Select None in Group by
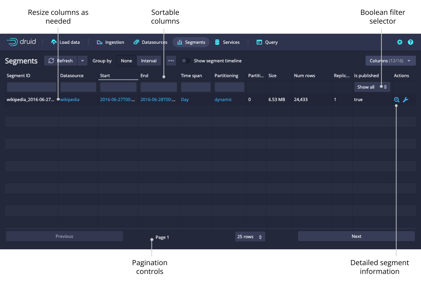 pyautogui.click(x=126, y=61)
